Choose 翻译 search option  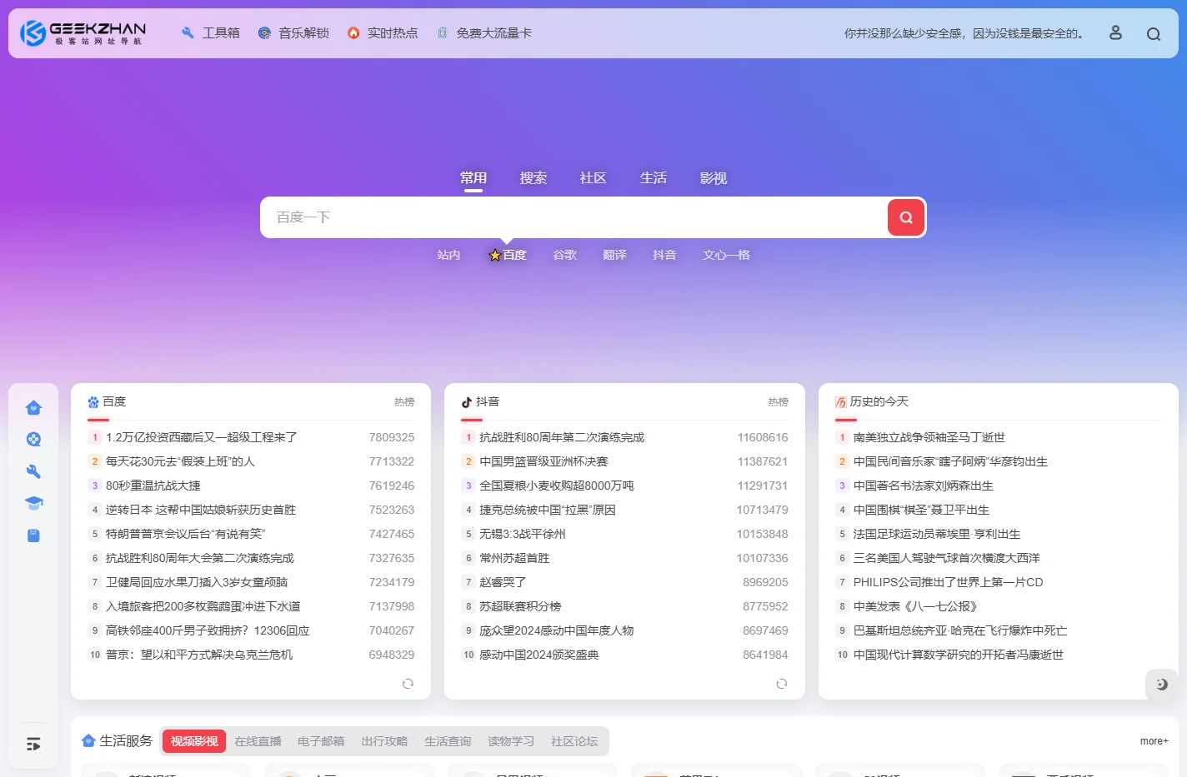[x=615, y=255]
